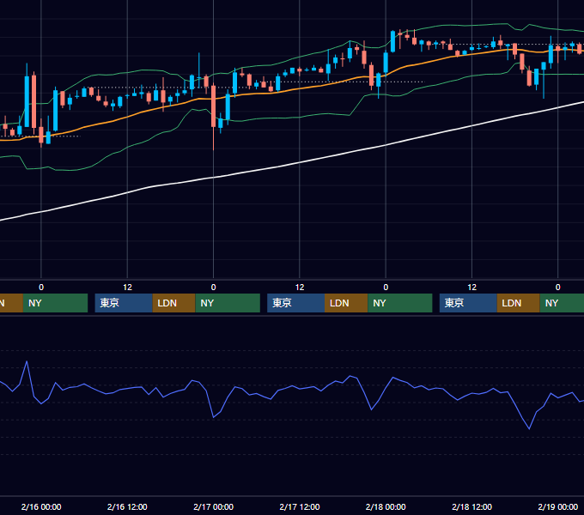Click the 2/18 00:00 date label

click(386, 506)
